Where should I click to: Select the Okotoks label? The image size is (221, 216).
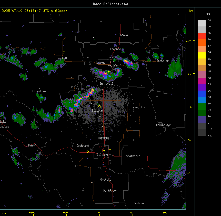(106, 180)
